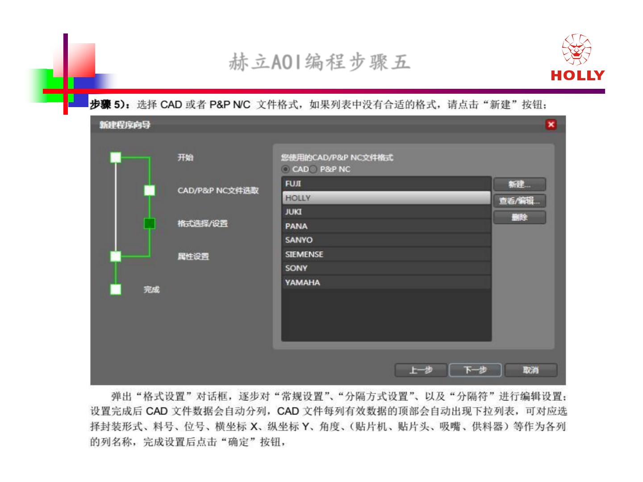Go back with the 上一步 button
Screen dimensions: 643x482
tap(421, 370)
